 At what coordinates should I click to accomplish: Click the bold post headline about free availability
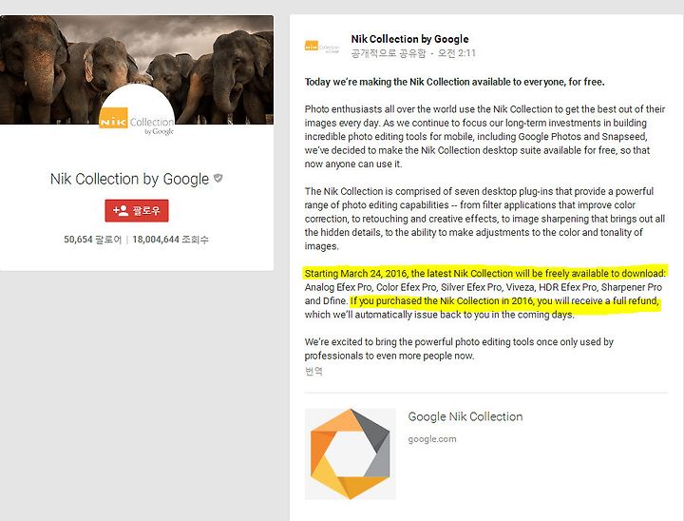(x=454, y=82)
